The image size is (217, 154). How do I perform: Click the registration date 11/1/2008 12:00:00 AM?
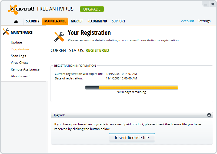click(121, 78)
